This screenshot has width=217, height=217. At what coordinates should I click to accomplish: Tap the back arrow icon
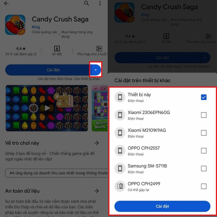click(7, 3)
